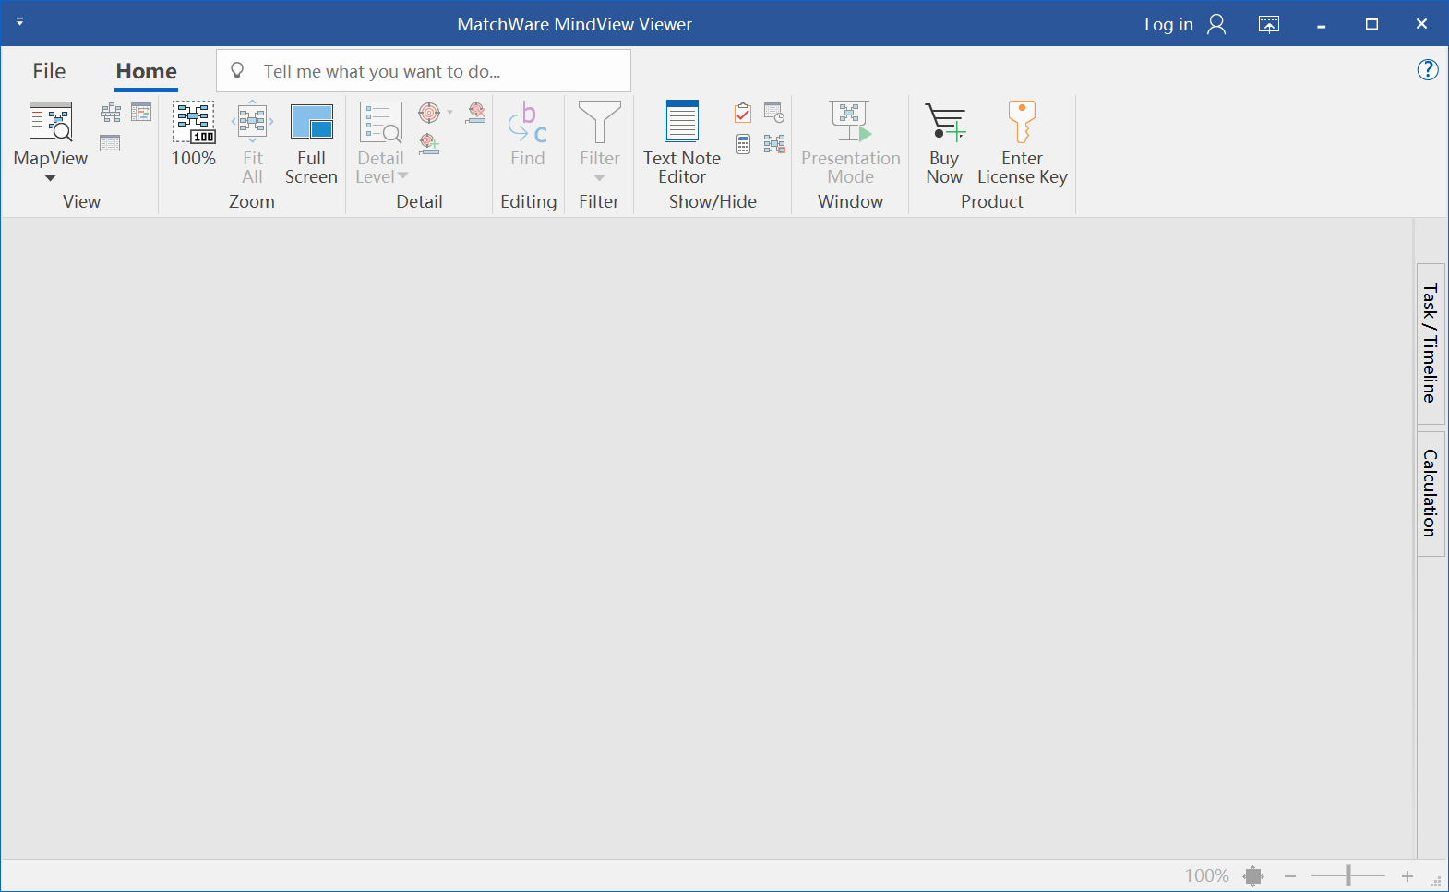
Task: Start Presentation Mode
Action: [851, 142]
